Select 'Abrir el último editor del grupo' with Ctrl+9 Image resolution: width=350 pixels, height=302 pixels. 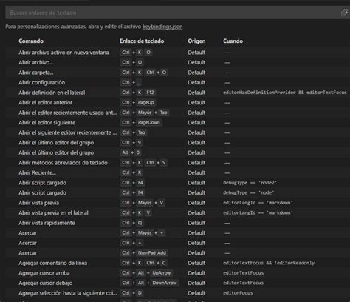click(x=56, y=143)
